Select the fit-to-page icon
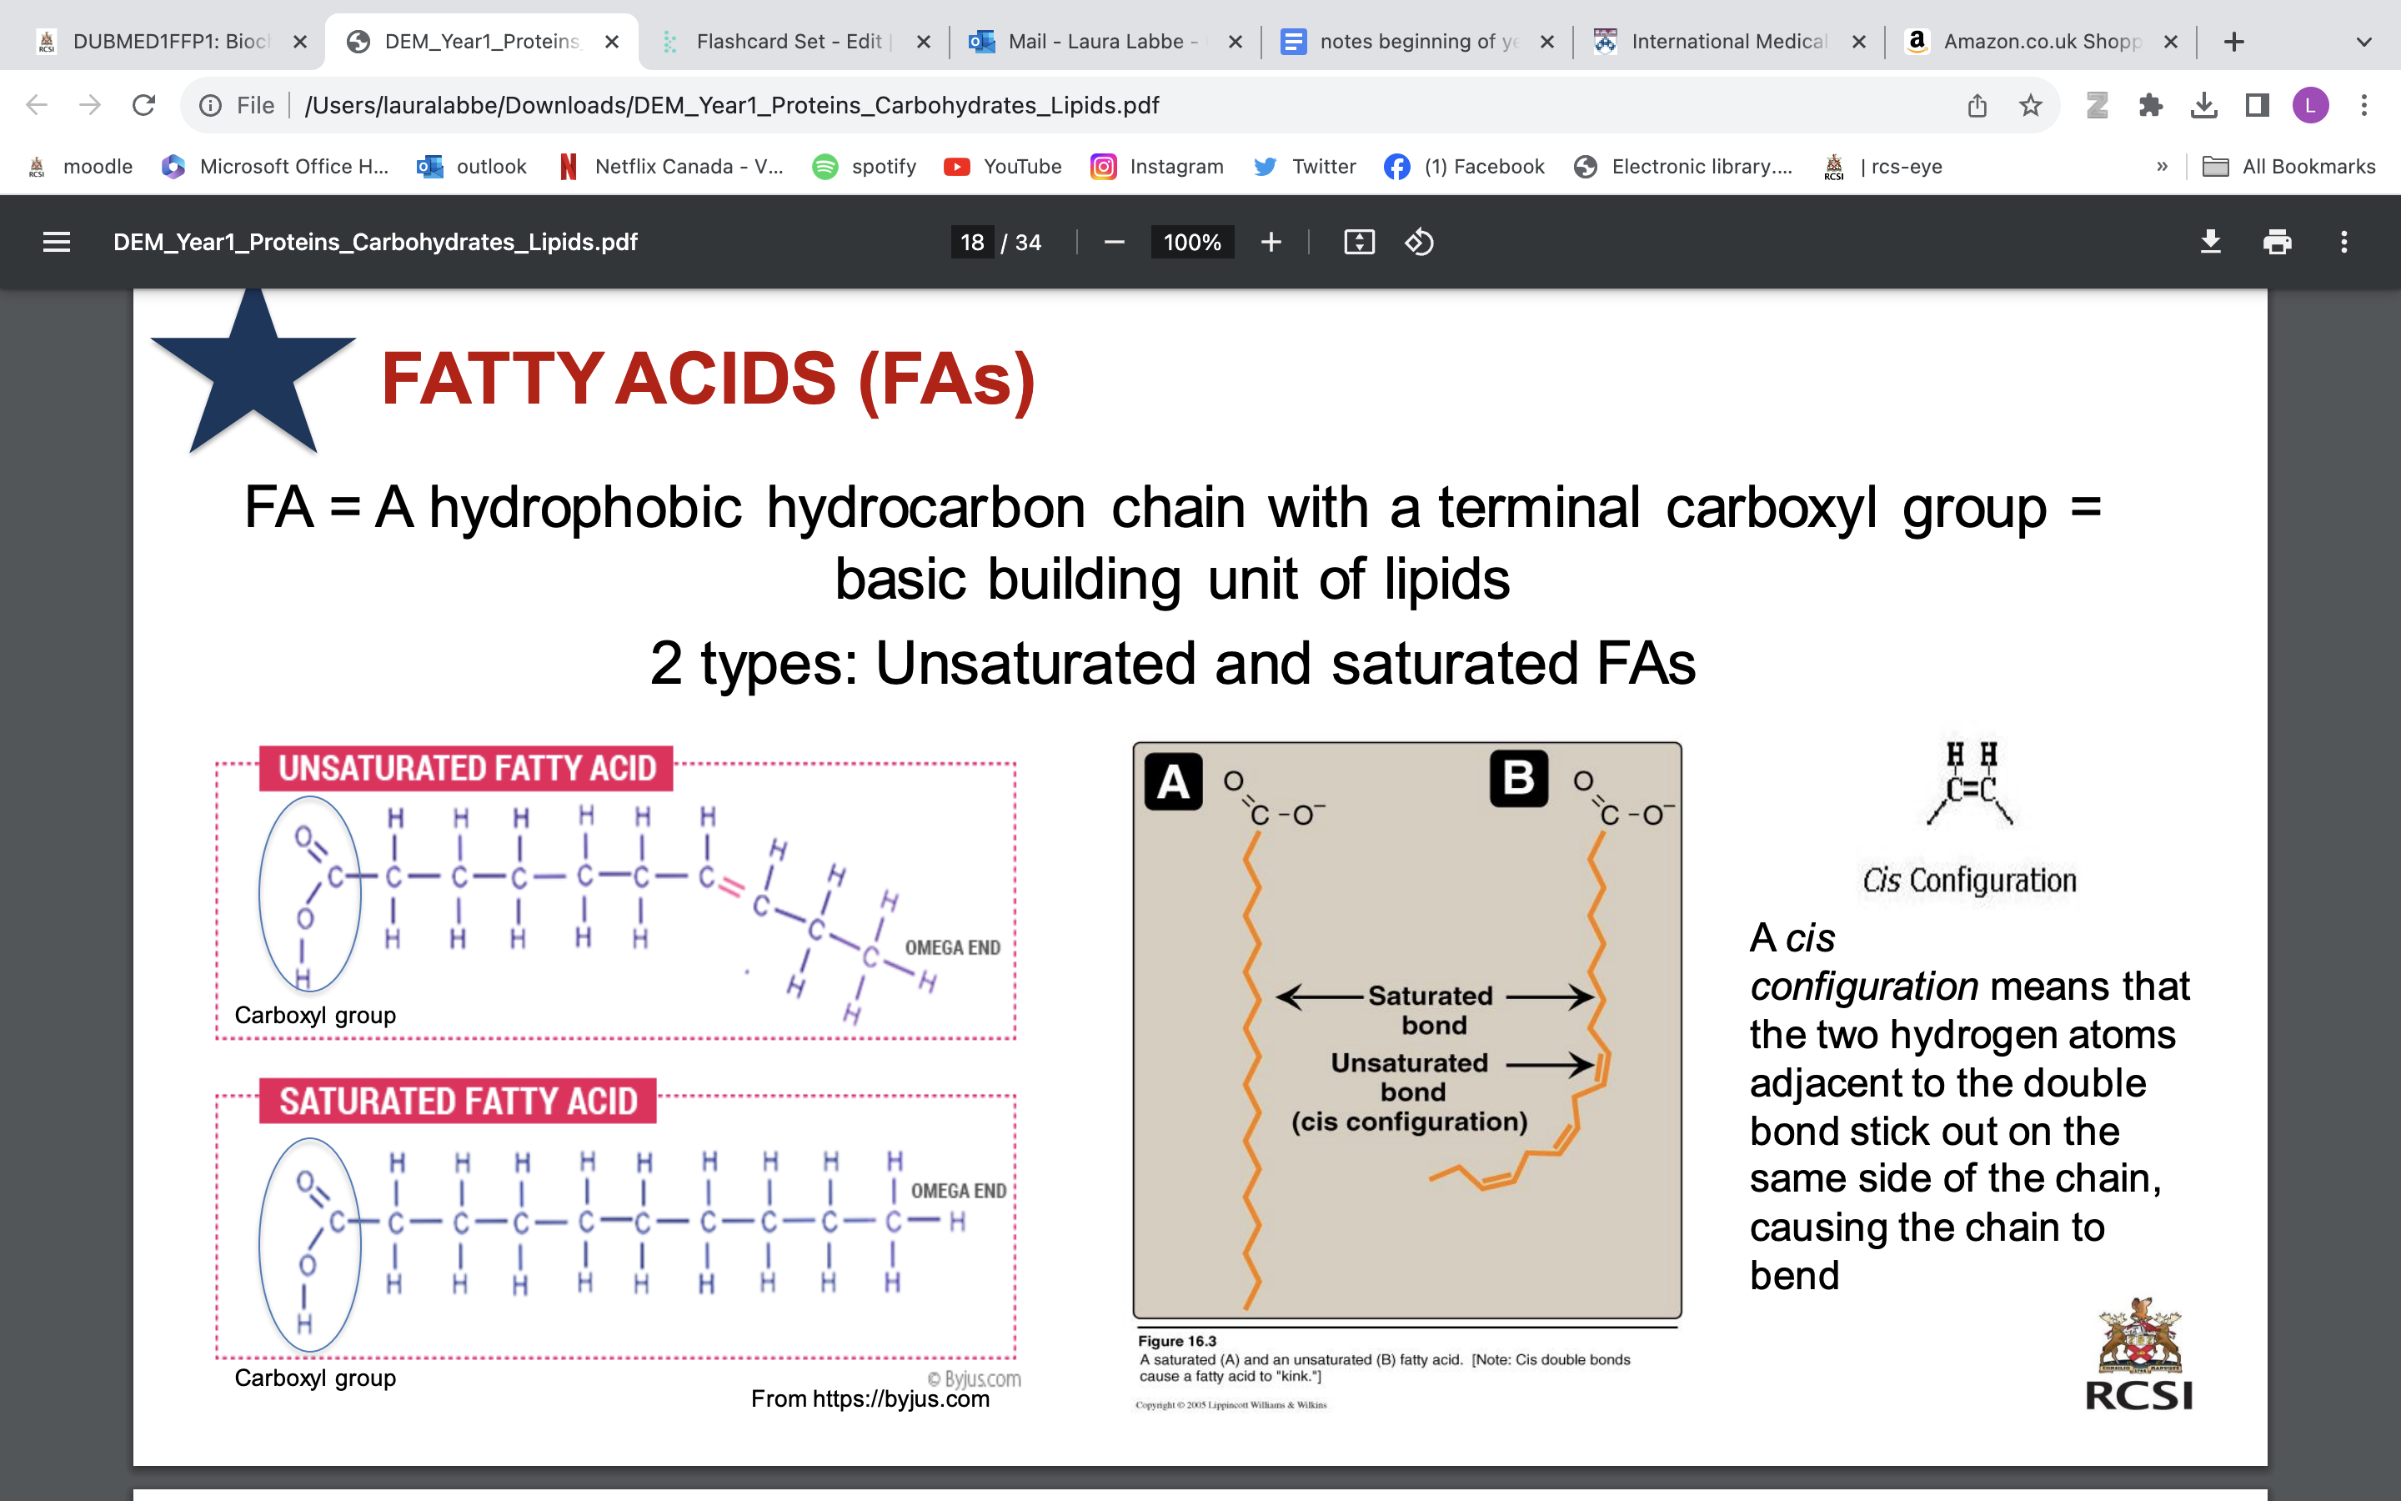2401x1501 pixels. coord(1359,241)
